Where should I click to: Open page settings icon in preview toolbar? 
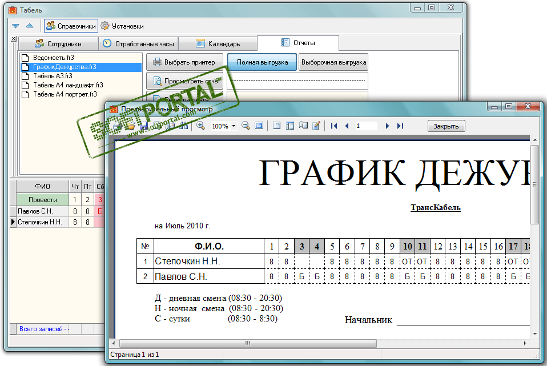coord(304,126)
